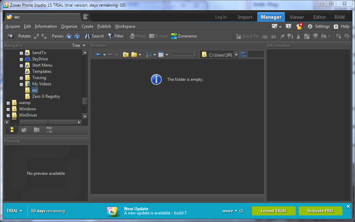The width and height of the screenshot is (355, 222).
Task: Open the Organize menu
Action: 69,26
